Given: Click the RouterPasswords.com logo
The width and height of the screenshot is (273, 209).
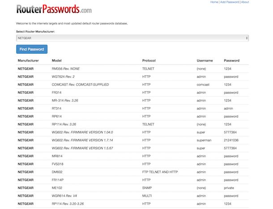Looking at the screenshot, I should (x=54, y=9).
